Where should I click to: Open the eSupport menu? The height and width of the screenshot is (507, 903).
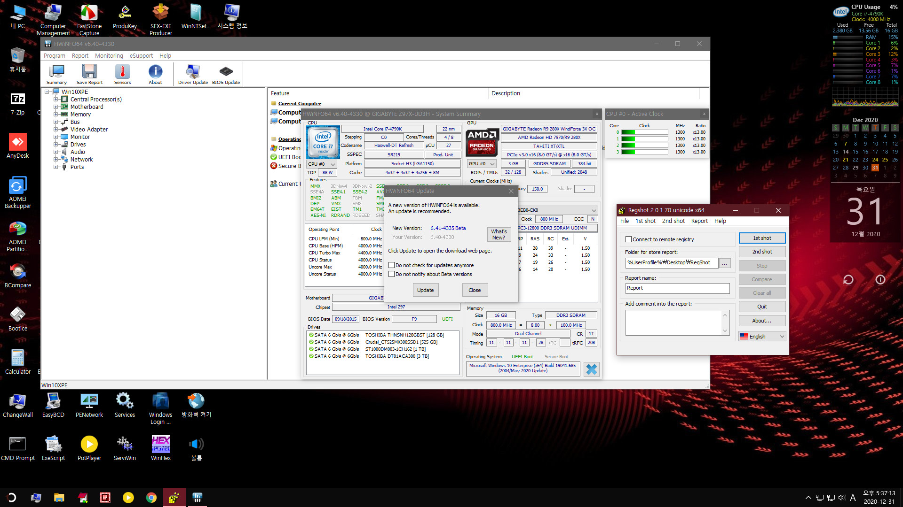[141, 56]
